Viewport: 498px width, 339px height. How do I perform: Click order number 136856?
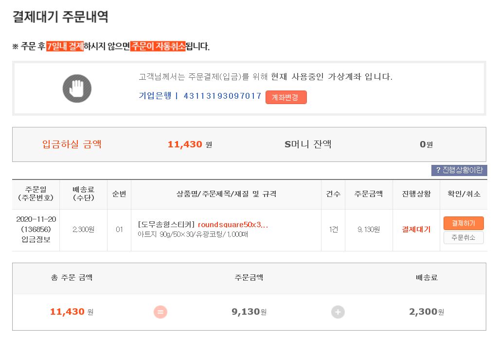pyautogui.click(x=36, y=229)
